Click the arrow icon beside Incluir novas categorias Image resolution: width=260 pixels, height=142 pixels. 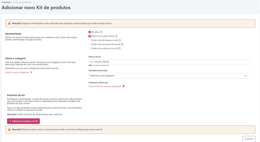tap(31, 72)
